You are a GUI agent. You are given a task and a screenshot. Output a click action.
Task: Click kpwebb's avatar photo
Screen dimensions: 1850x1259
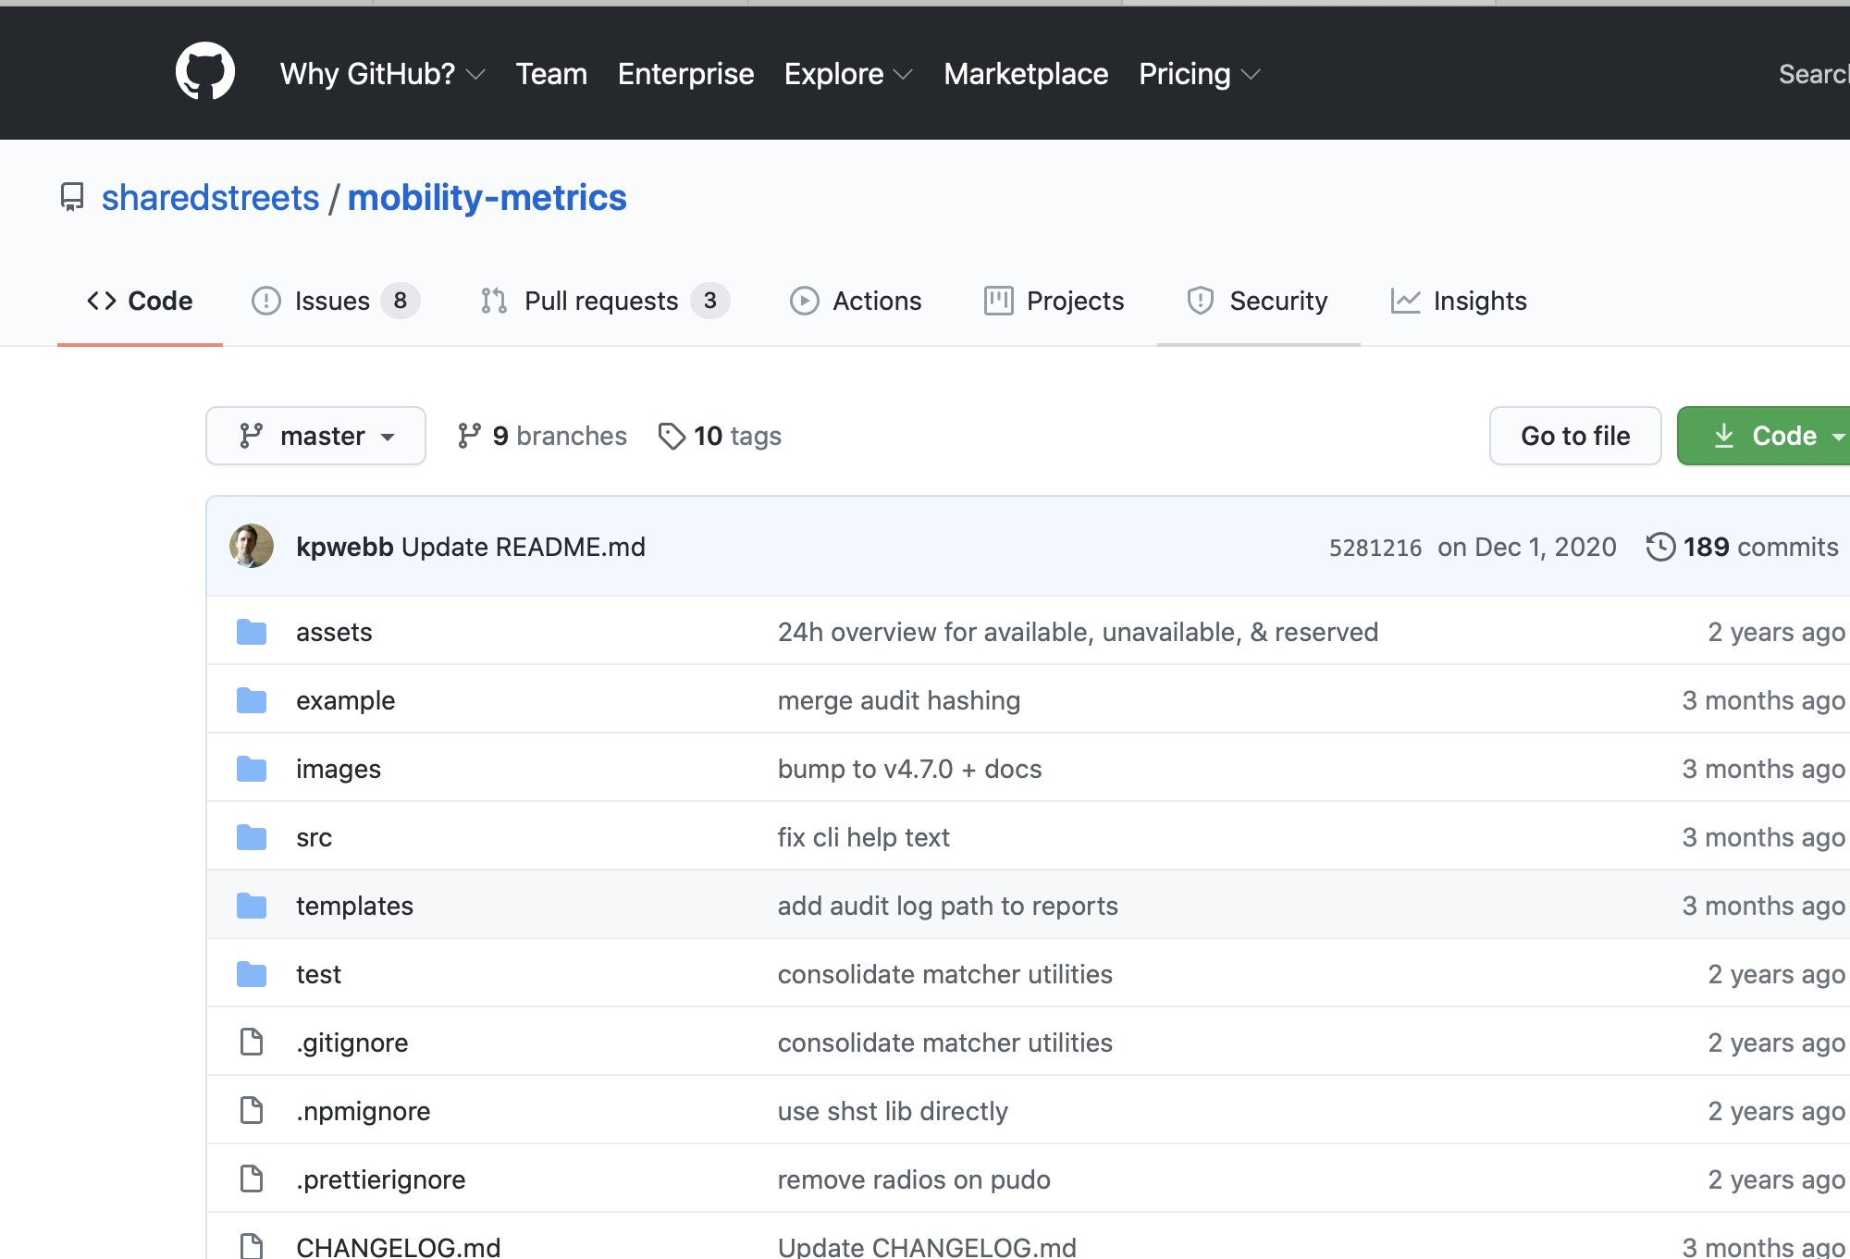click(x=252, y=546)
